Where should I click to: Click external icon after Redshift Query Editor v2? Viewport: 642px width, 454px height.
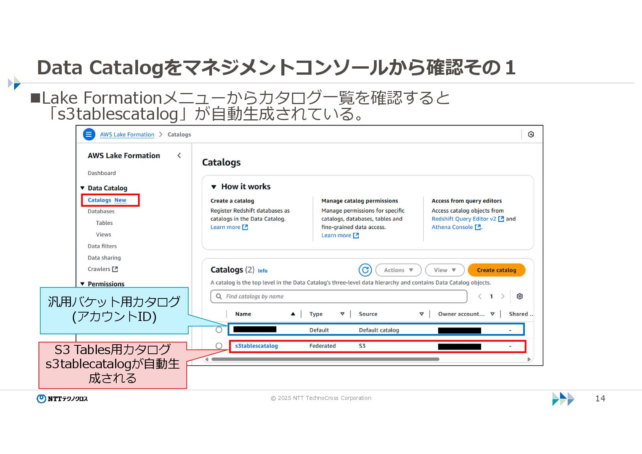(x=501, y=219)
